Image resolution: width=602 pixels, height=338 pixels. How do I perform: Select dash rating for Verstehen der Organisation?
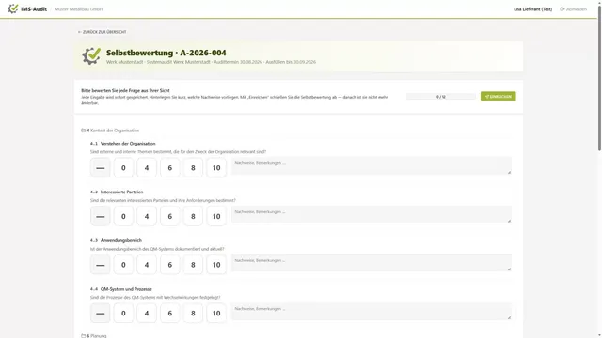pyautogui.click(x=101, y=167)
